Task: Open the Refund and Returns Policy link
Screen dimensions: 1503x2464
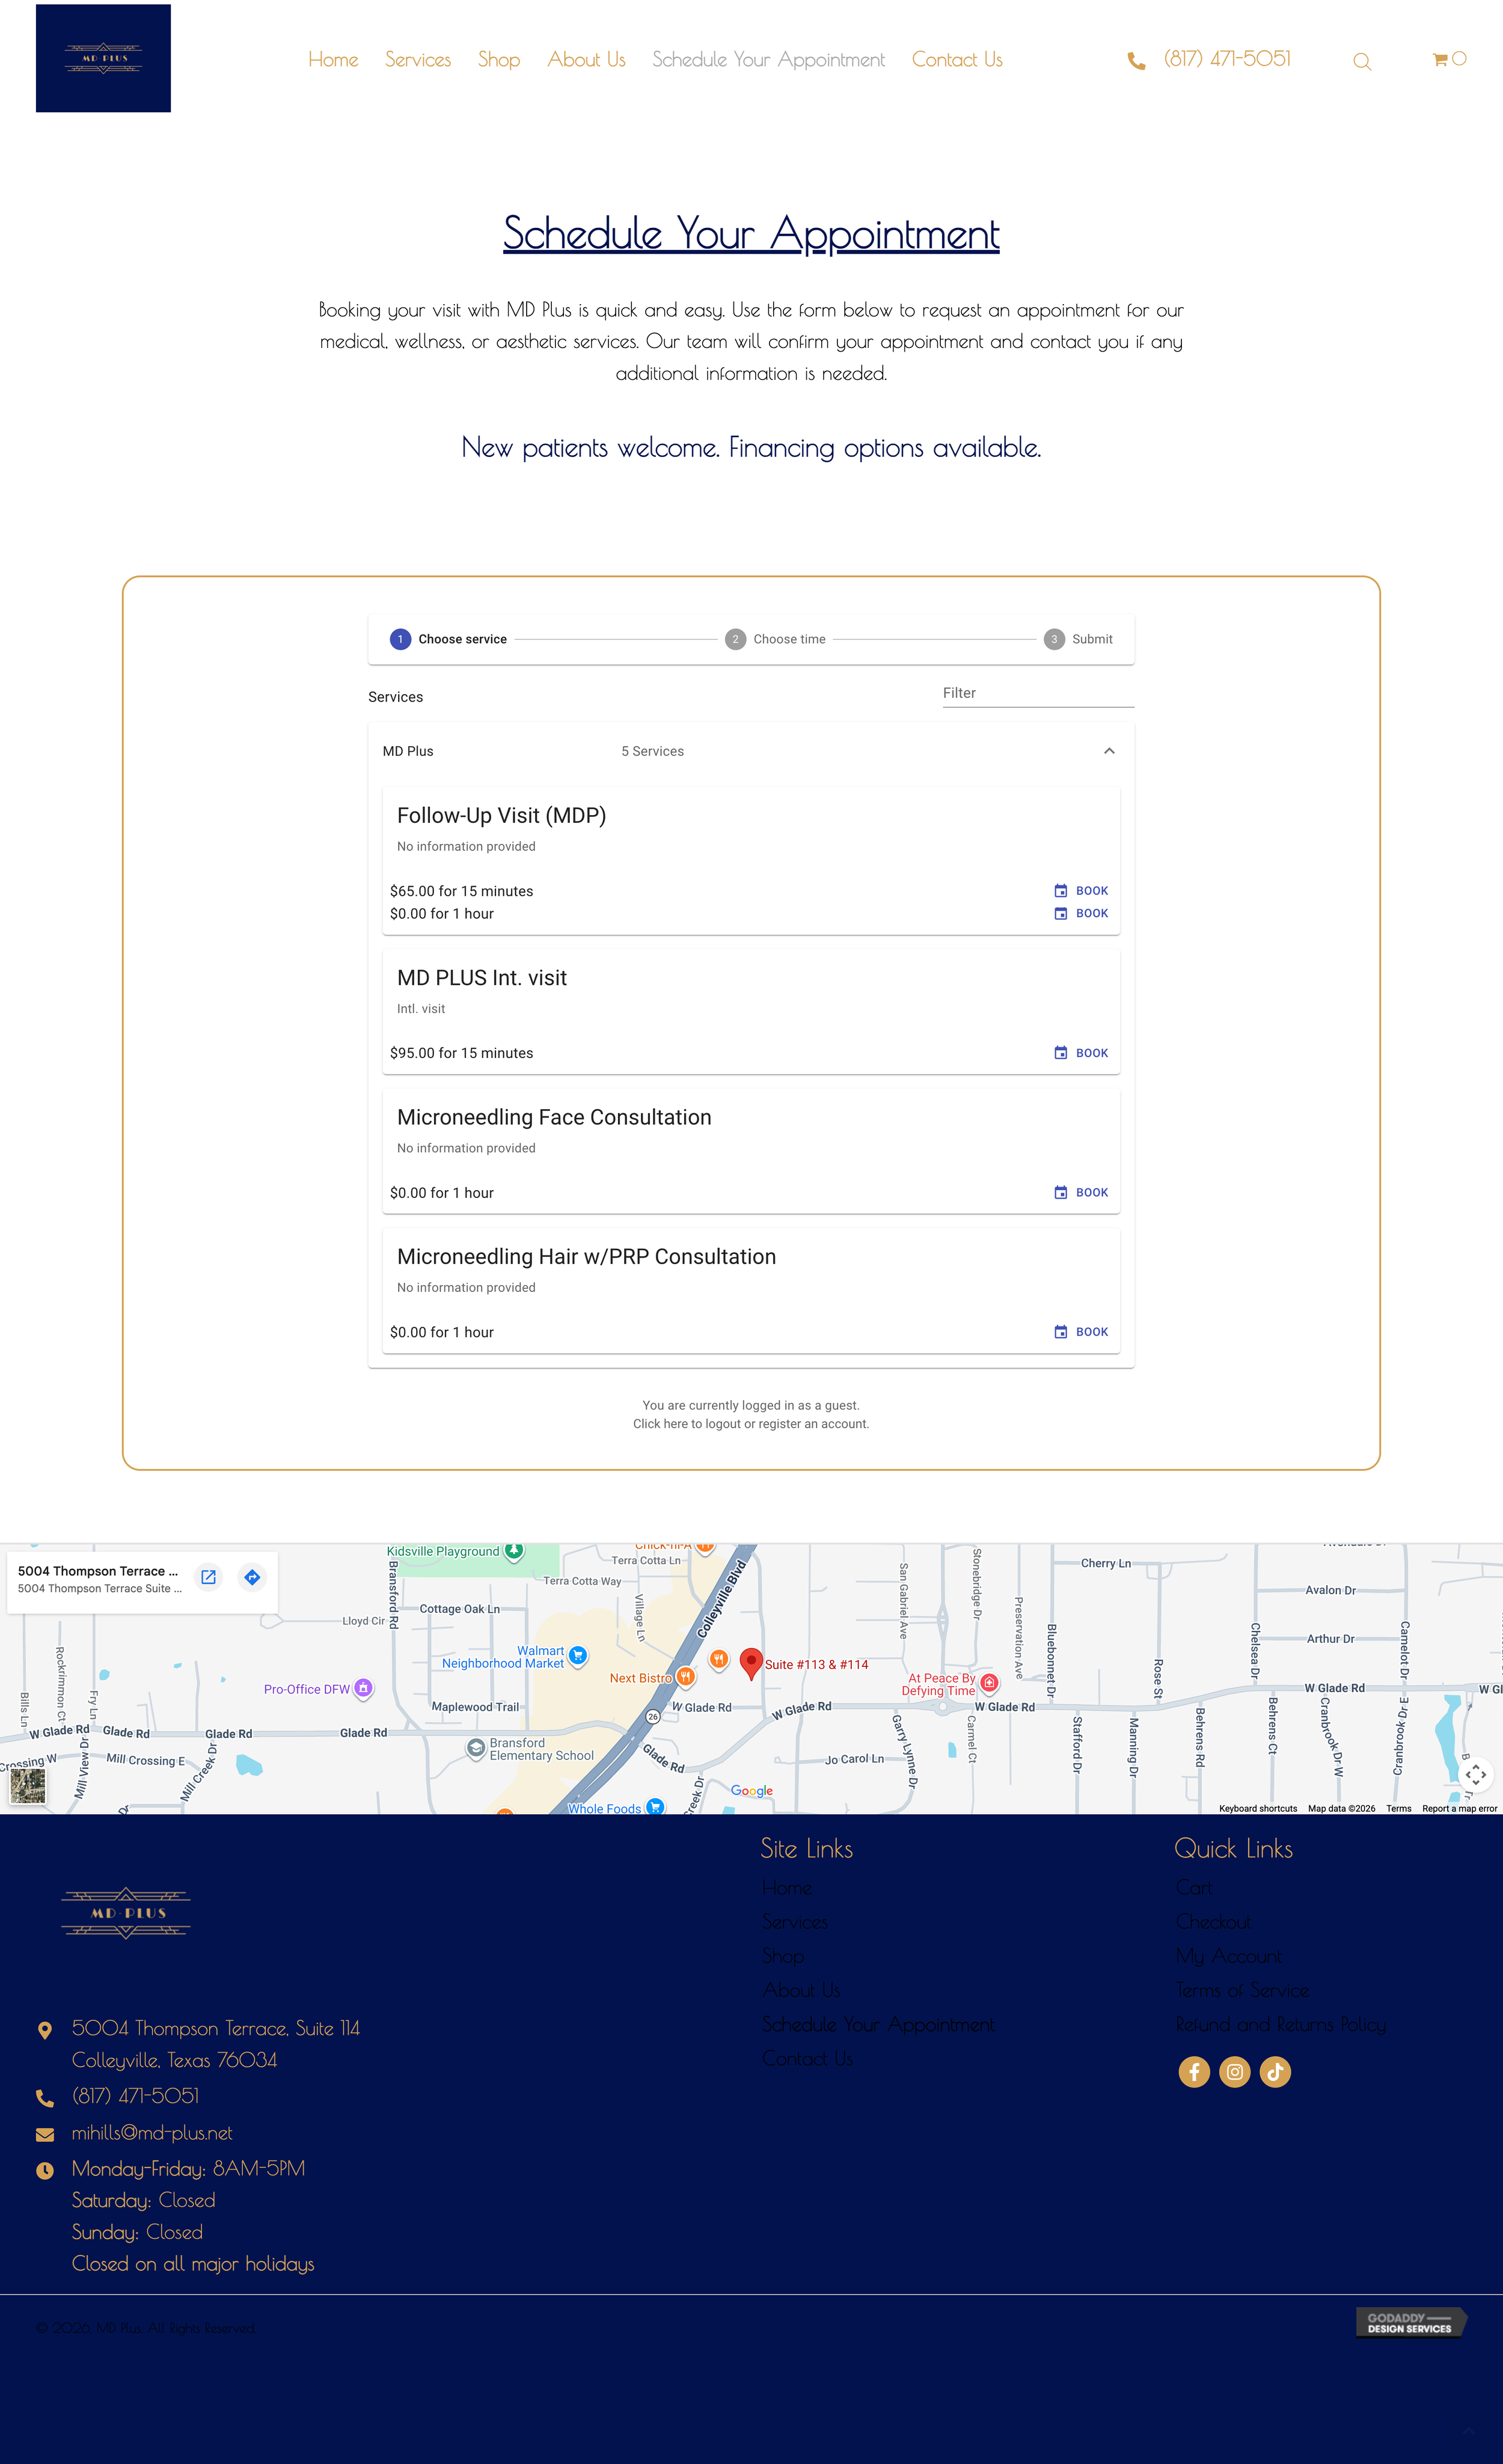Action: pyautogui.click(x=1280, y=2024)
